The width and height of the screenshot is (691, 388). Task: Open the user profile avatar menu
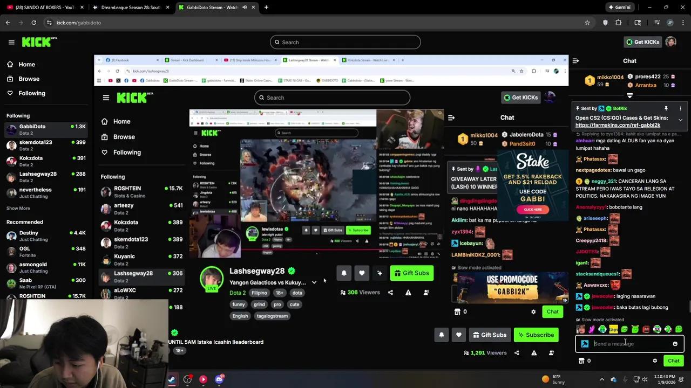pyautogui.click(x=671, y=42)
